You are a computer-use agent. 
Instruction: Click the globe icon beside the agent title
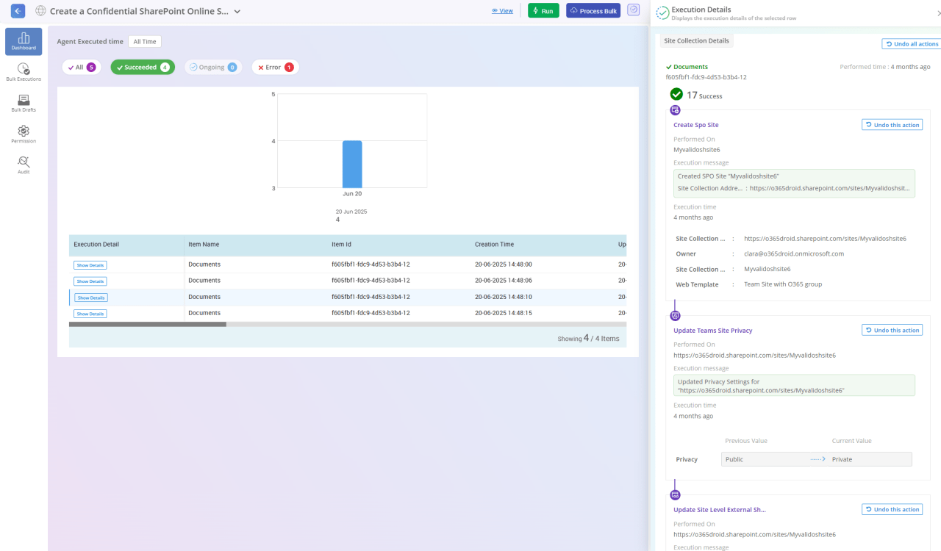(41, 11)
